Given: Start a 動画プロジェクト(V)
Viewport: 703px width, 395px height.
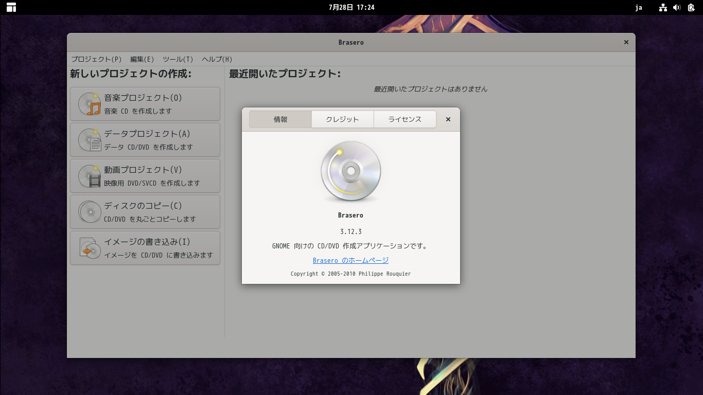Looking at the screenshot, I should coord(145,176).
